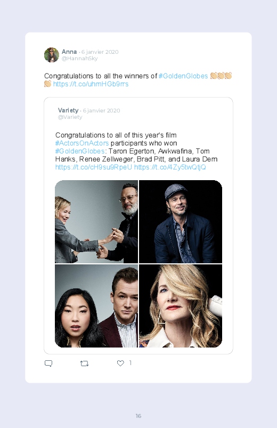Open the #GoldenGlobes hashtag in Variety's tweet
Viewport: 277px width, 428px height.
tap(80, 151)
